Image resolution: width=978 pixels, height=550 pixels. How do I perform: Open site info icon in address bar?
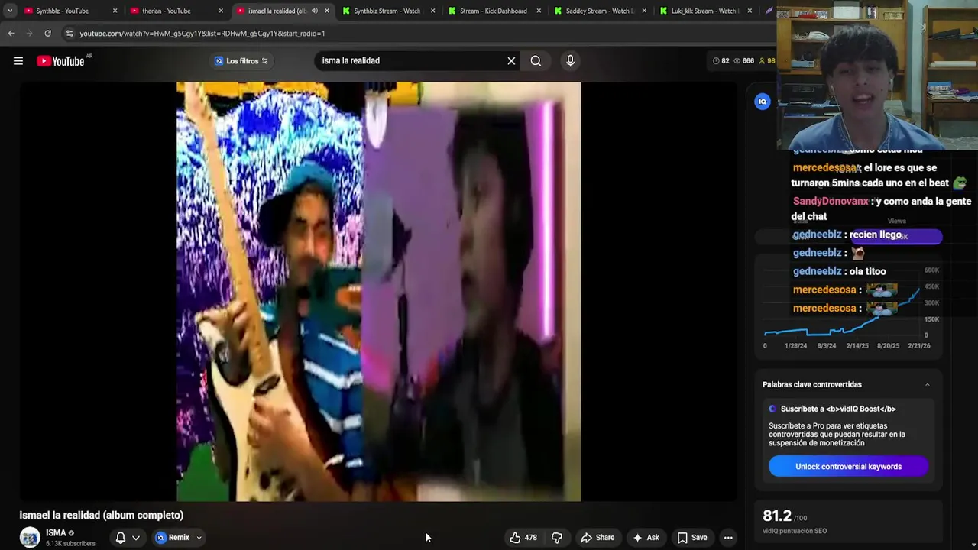pos(70,34)
